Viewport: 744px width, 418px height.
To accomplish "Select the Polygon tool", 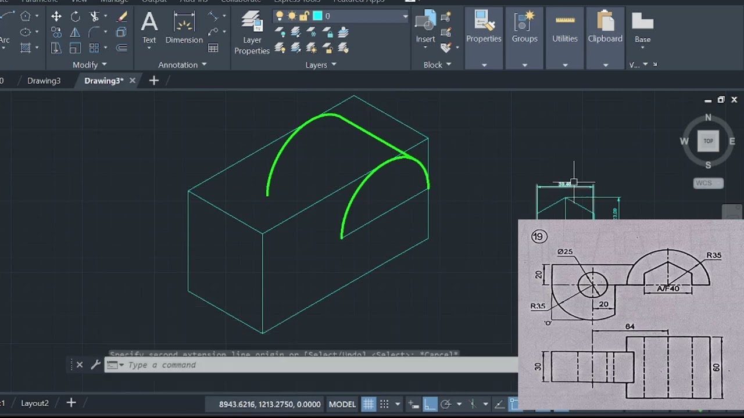I will point(26,16).
